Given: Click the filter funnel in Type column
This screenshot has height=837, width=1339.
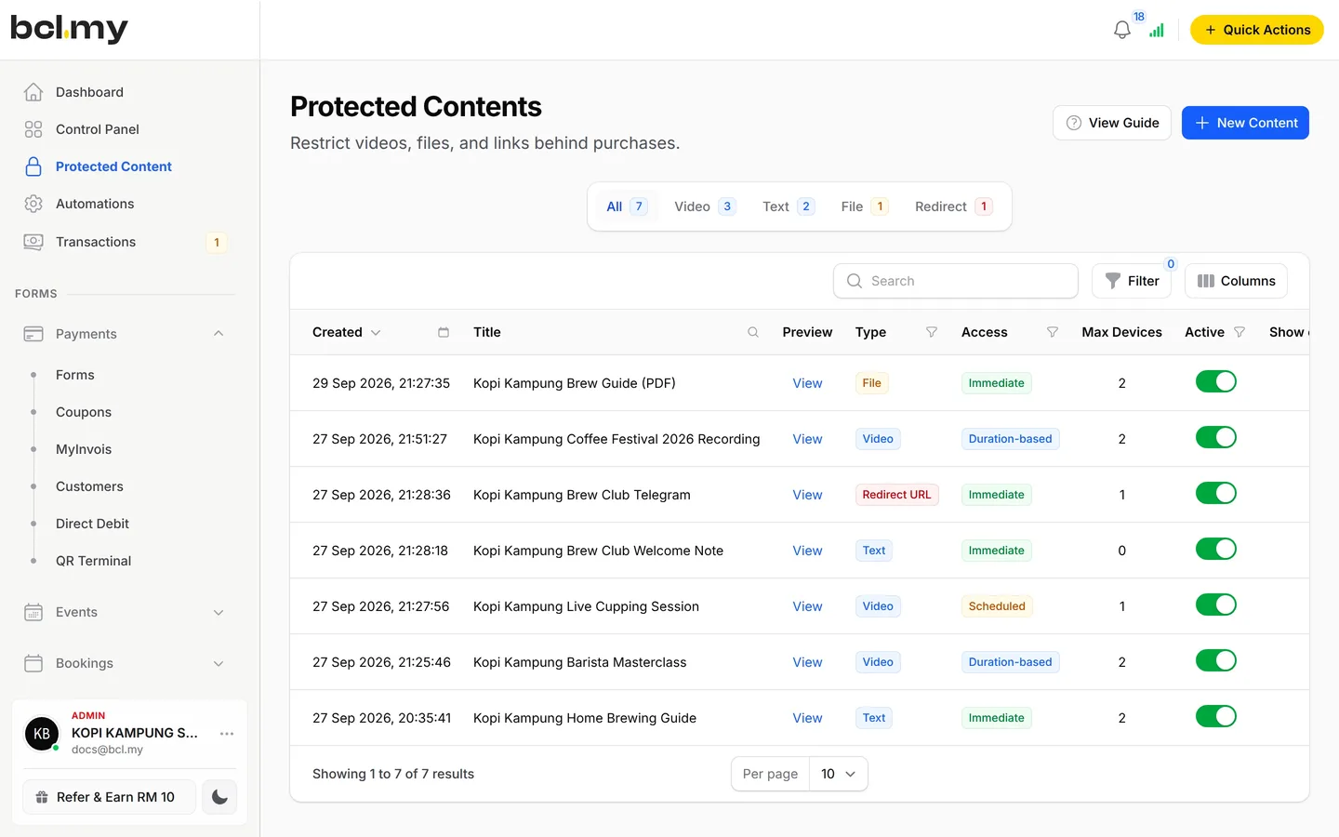Looking at the screenshot, I should (x=932, y=332).
